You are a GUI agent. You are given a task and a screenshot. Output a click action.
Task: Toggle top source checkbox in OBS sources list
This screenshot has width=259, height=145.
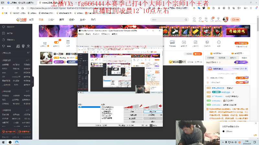tap(103, 107)
